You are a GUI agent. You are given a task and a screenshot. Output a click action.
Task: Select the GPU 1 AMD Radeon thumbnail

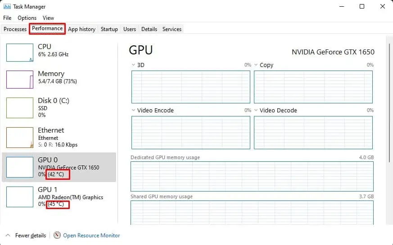coord(20,197)
